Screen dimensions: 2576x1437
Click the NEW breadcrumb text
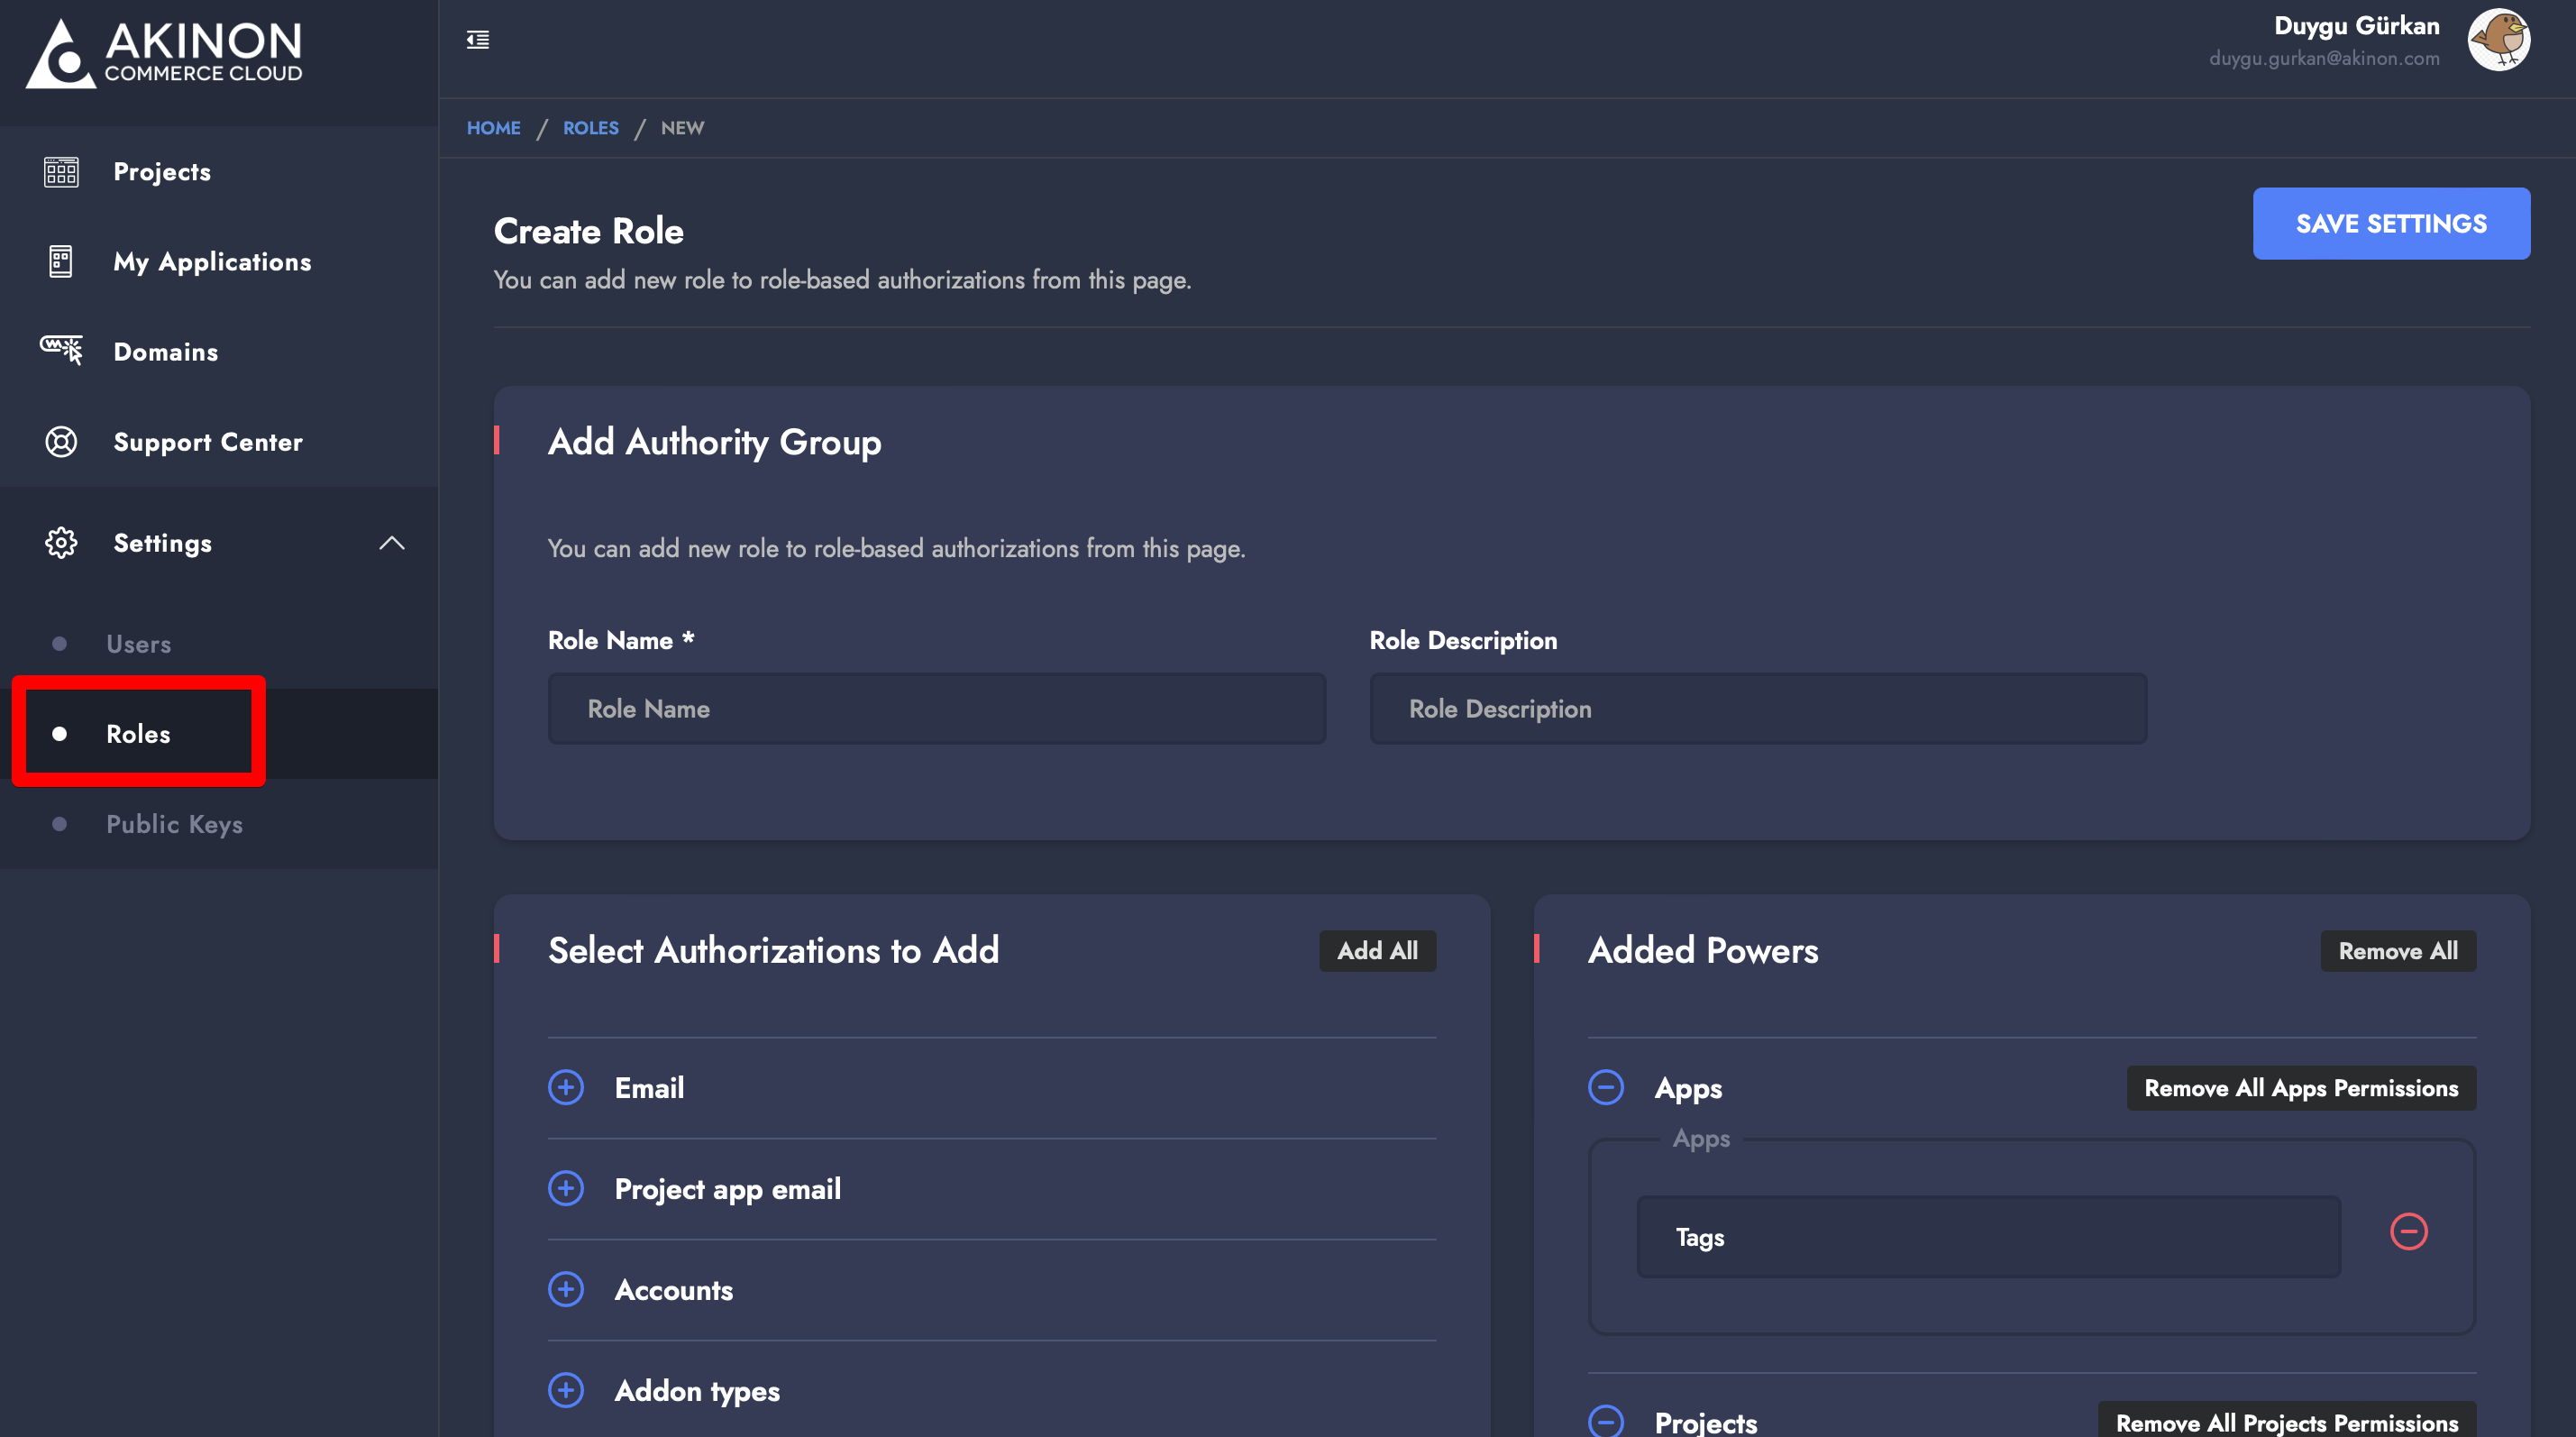tap(682, 128)
